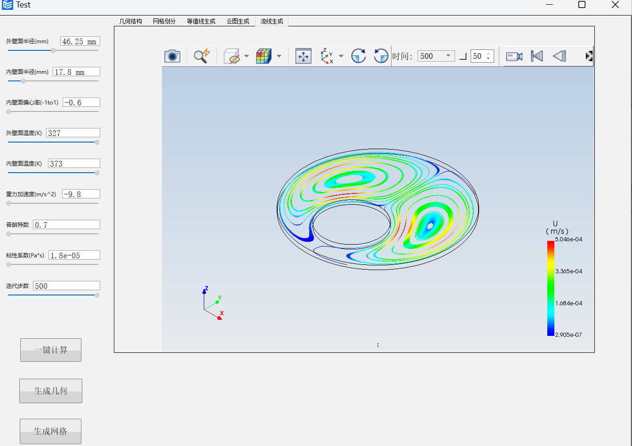This screenshot has height=446, width=632.
Task: Click the 生成几何 button
Action: (x=51, y=391)
